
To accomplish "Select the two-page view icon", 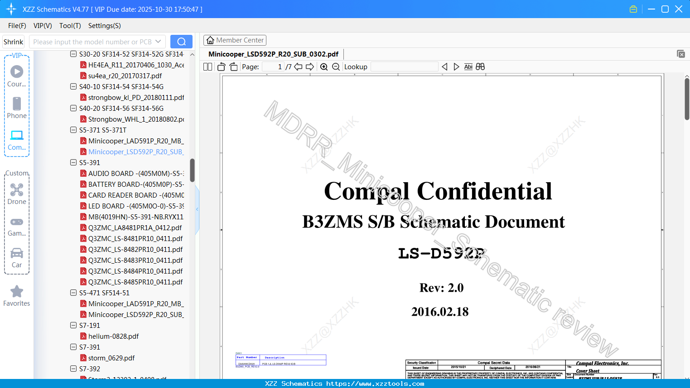I will coord(207,66).
